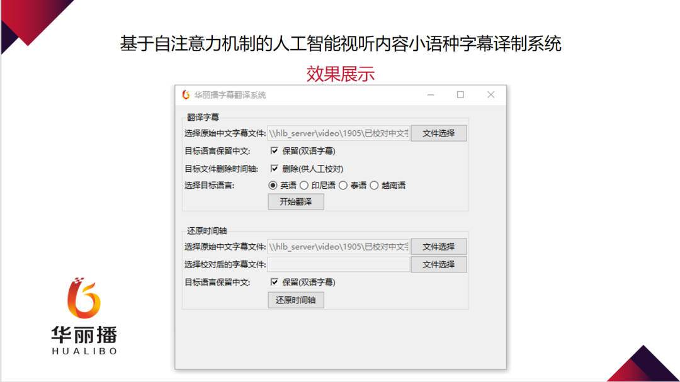680x382 pixels.
Task: Click the empty 选择校对后的字幕文件 input field
Action: [x=339, y=265]
